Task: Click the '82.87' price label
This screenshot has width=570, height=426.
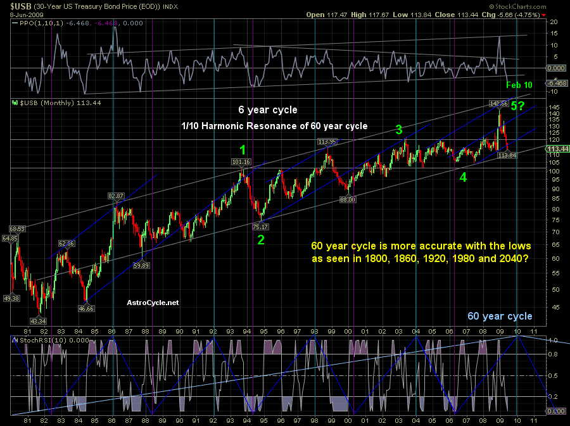Action: coord(116,196)
